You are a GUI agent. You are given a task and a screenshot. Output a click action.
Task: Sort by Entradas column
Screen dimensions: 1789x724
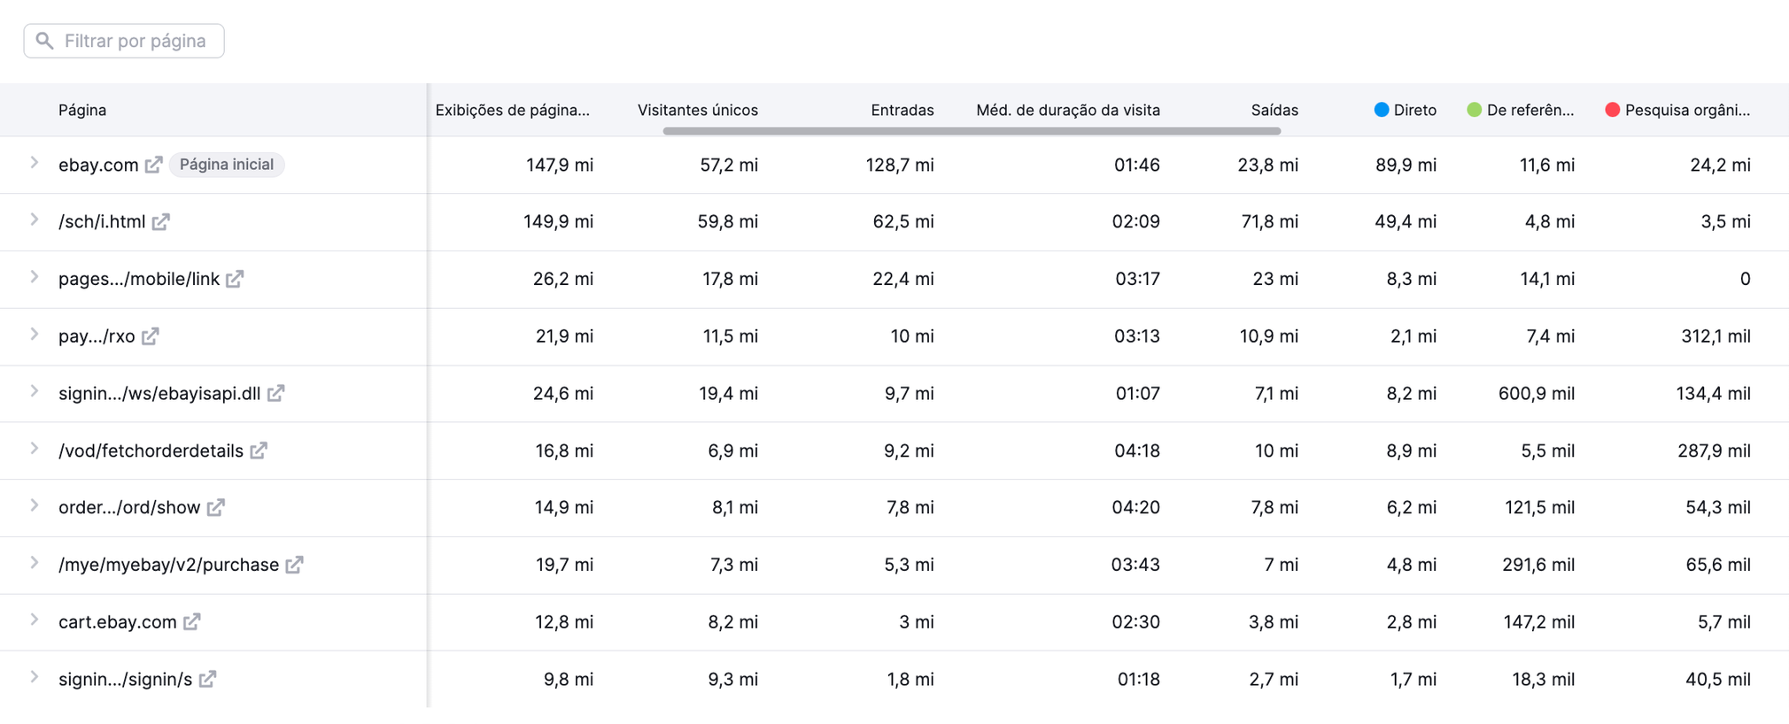[x=902, y=110]
